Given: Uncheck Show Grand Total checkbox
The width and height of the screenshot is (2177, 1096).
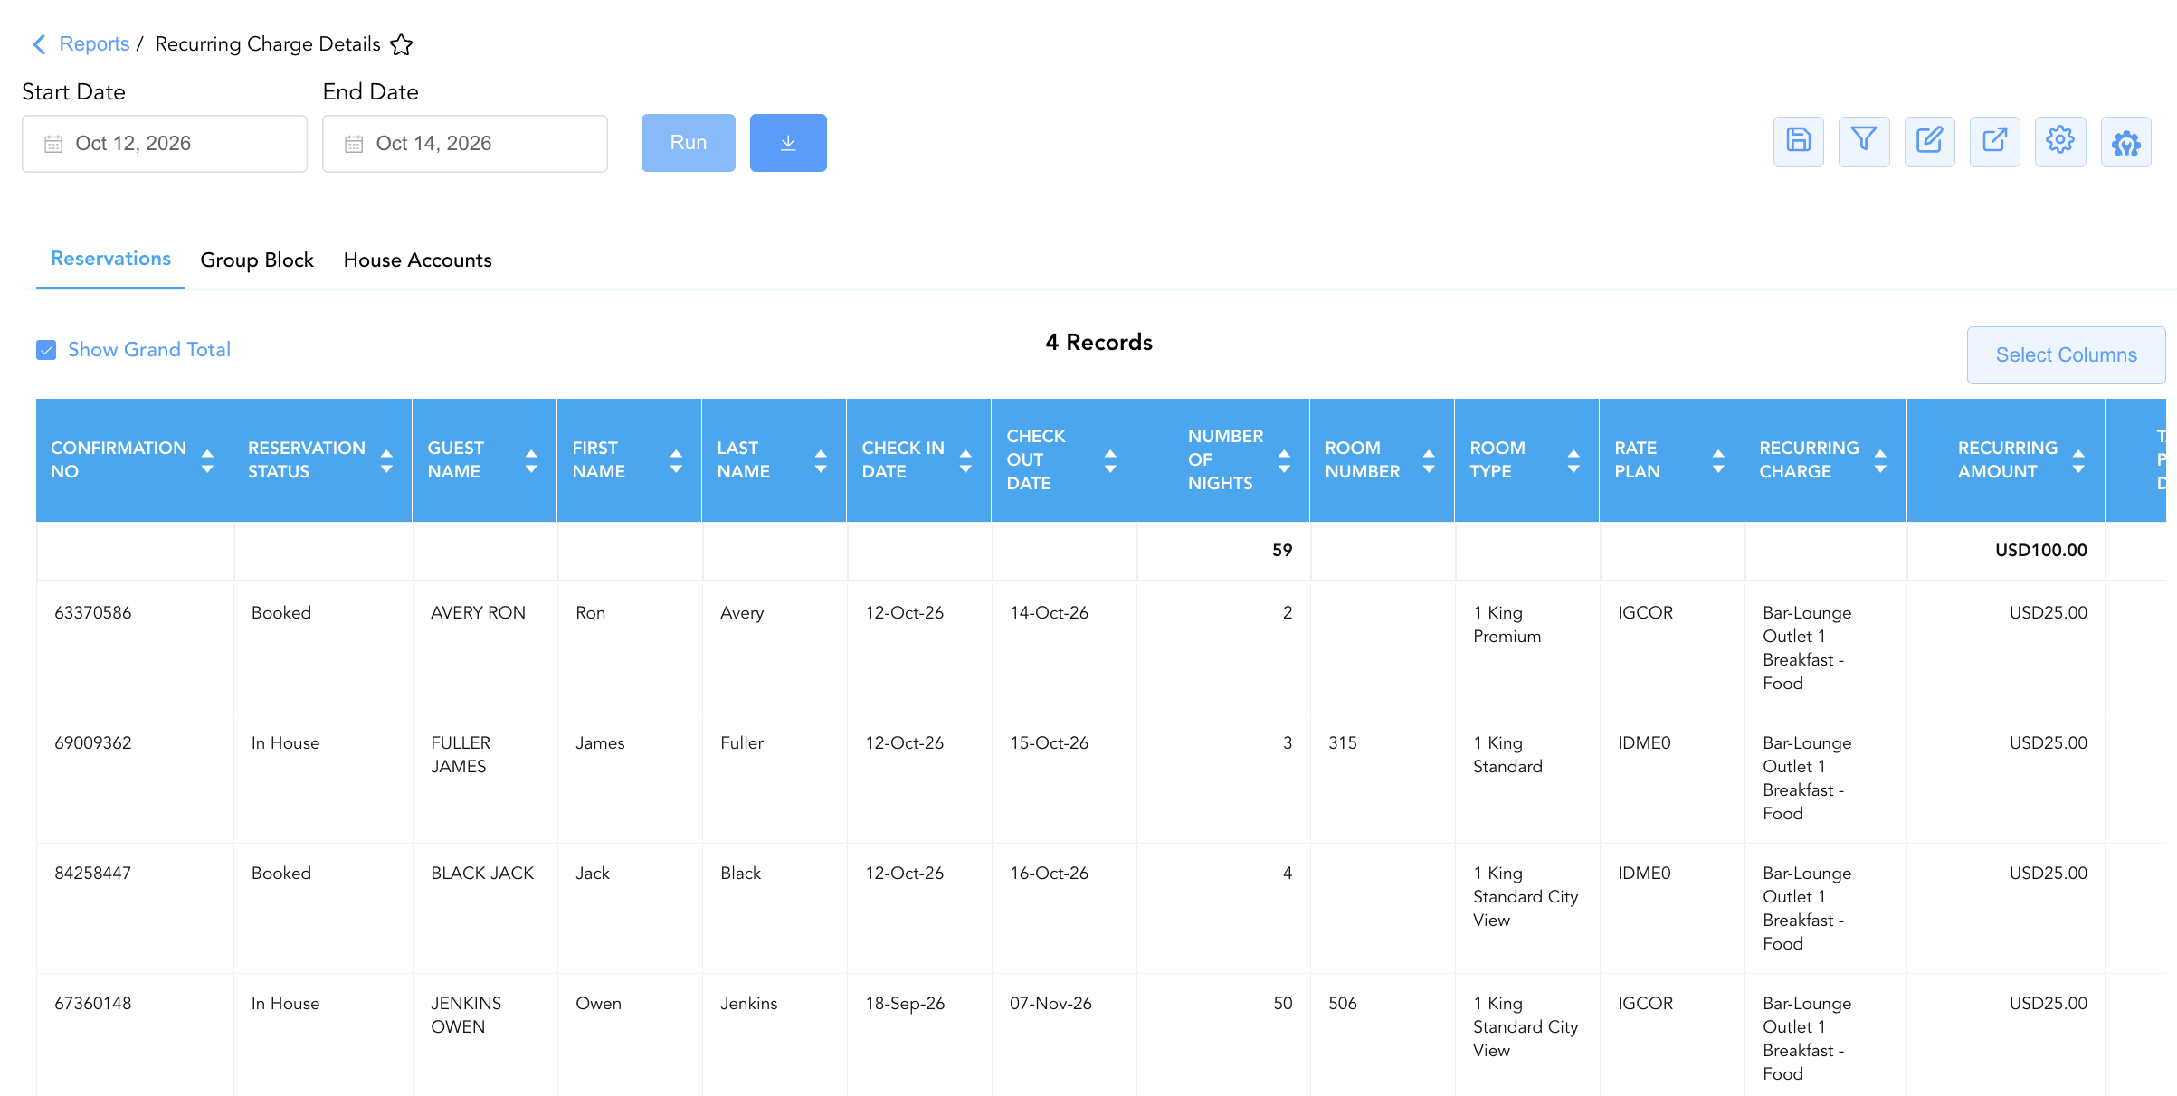Looking at the screenshot, I should (46, 350).
